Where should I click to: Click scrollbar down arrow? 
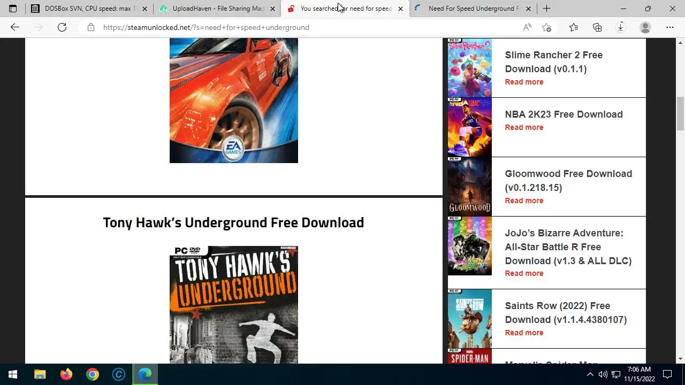(680, 359)
